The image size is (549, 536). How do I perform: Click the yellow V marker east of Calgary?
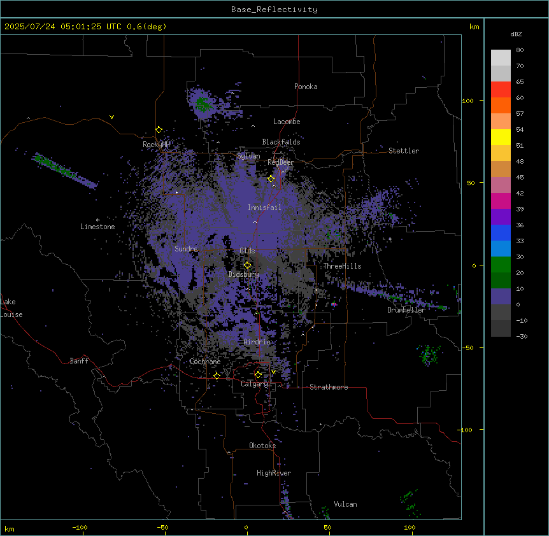[273, 372]
